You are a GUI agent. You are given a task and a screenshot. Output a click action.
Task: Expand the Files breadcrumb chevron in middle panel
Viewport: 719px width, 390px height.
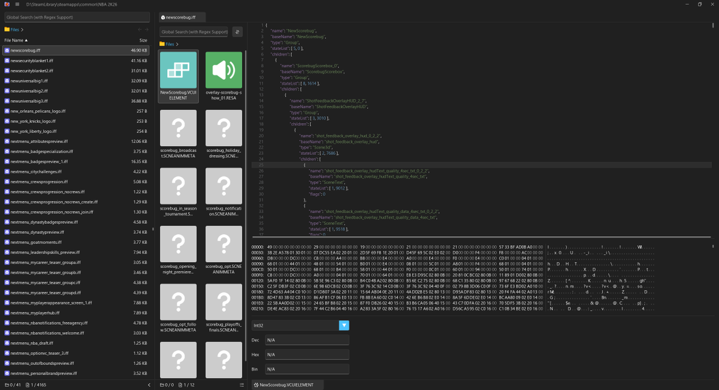click(x=177, y=44)
